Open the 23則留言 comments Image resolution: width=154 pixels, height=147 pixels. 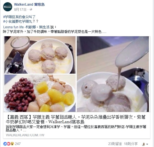click(115, 144)
